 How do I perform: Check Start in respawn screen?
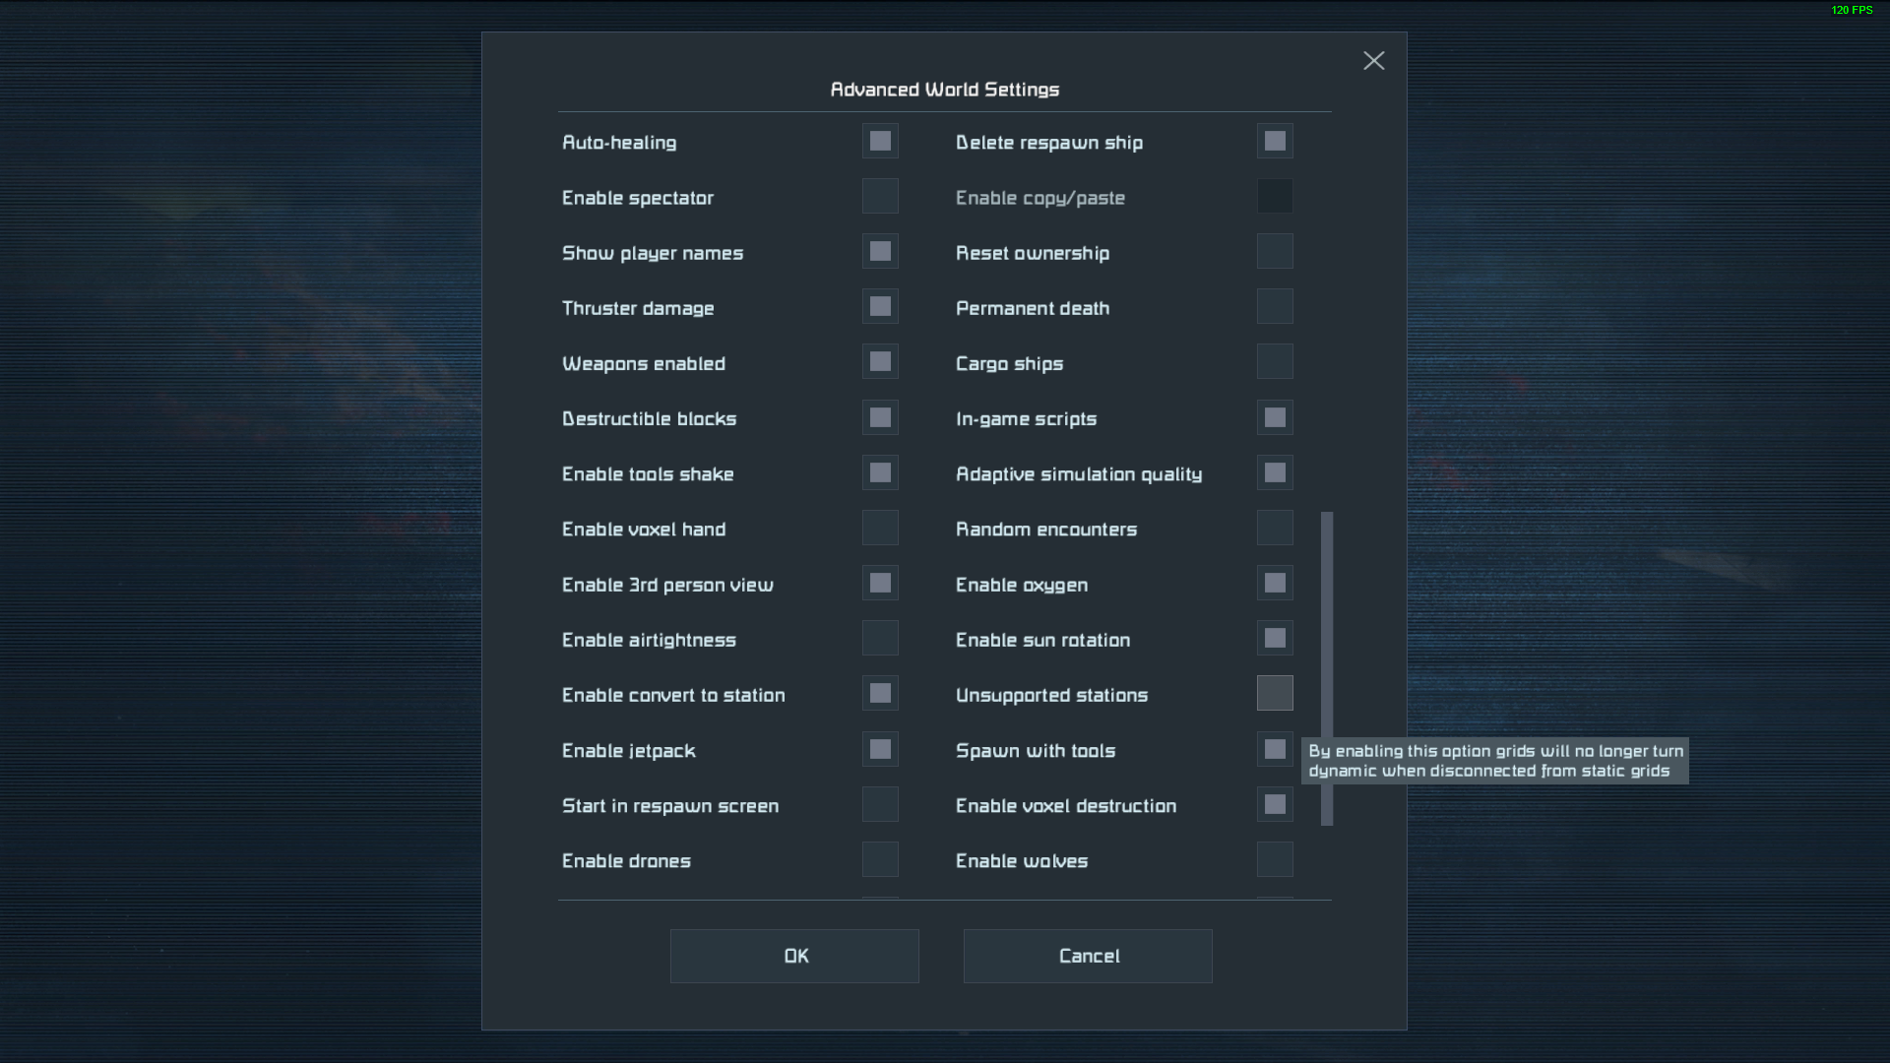click(x=880, y=805)
